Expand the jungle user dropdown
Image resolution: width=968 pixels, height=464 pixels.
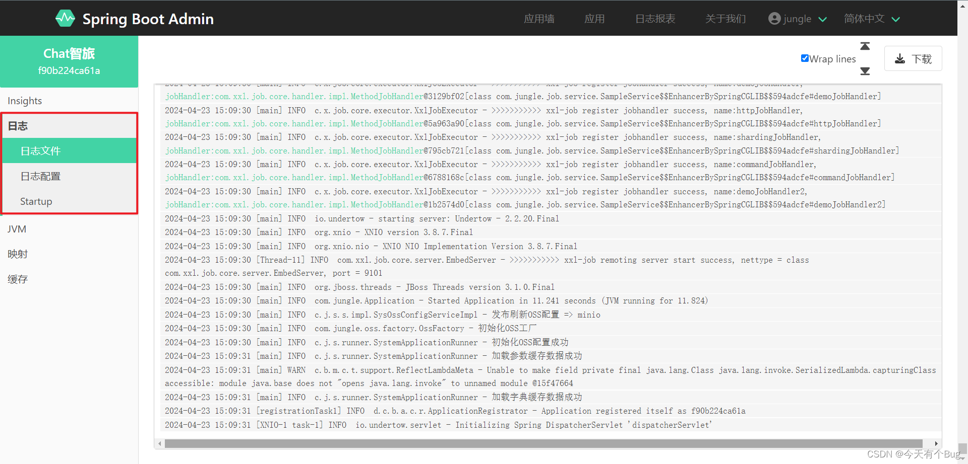coord(824,19)
